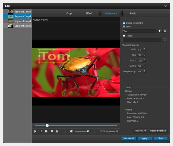173x146 pixels.
Task: Click Restore Defaults button
Action: click(158, 131)
